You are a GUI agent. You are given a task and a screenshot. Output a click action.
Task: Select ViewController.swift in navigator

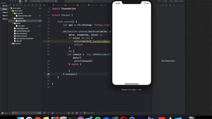pyautogui.click(x=25, y=16)
